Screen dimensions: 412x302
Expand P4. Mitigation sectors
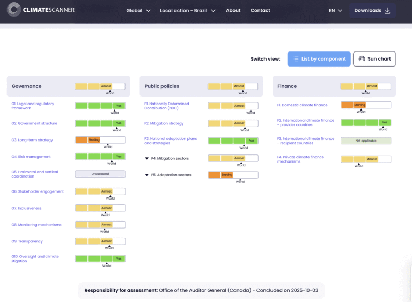pos(147,158)
